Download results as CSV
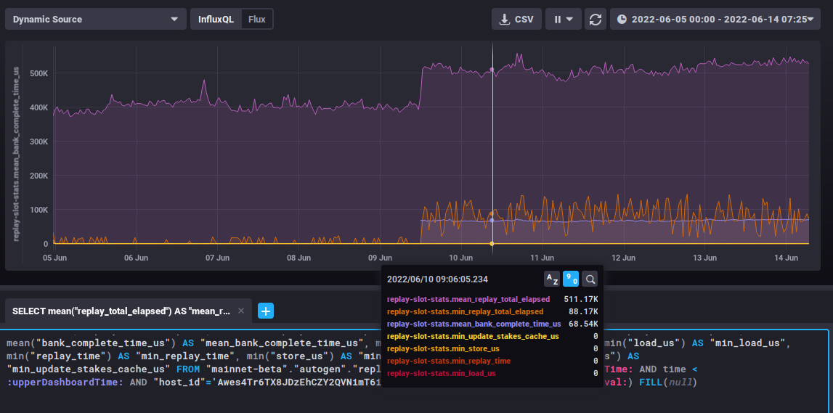 (x=516, y=19)
